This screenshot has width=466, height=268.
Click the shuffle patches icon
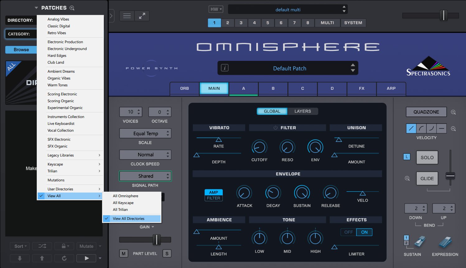pos(42,246)
